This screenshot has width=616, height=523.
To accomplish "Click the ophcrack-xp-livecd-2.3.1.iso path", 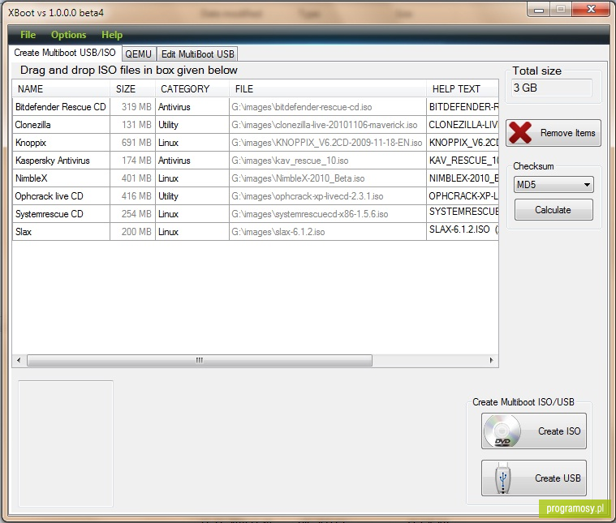I will click(x=328, y=196).
